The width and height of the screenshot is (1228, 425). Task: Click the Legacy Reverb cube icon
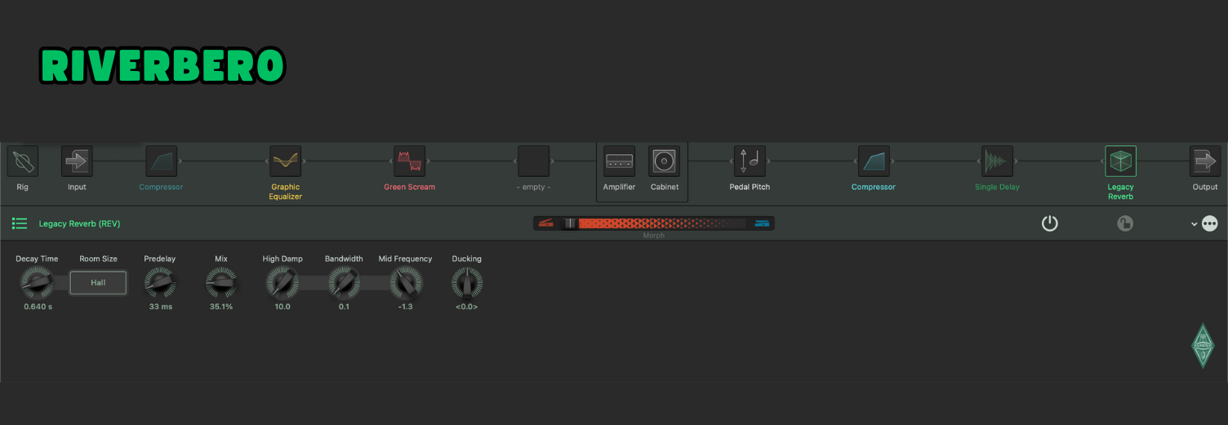coord(1120,162)
